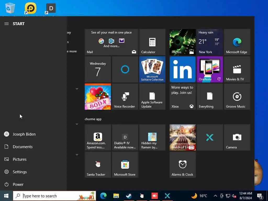Open Apple Software Update tile
The image size is (268, 201).
152,97
